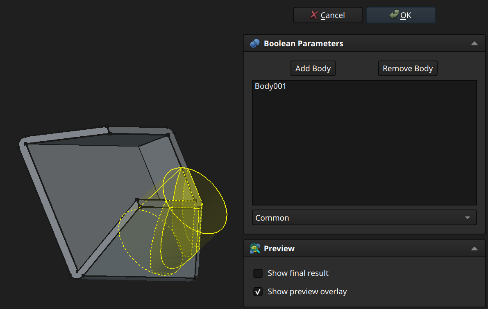Viewport: 488px width, 309px height.
Task: Open the Common boolean type dropdown
Action: pyautogui.click(x=364, y=218)
